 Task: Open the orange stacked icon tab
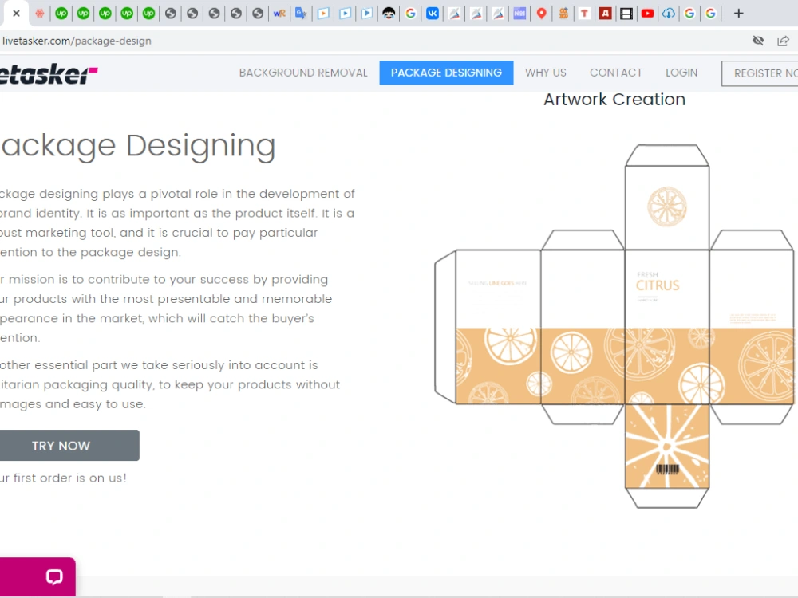[563, 14]
